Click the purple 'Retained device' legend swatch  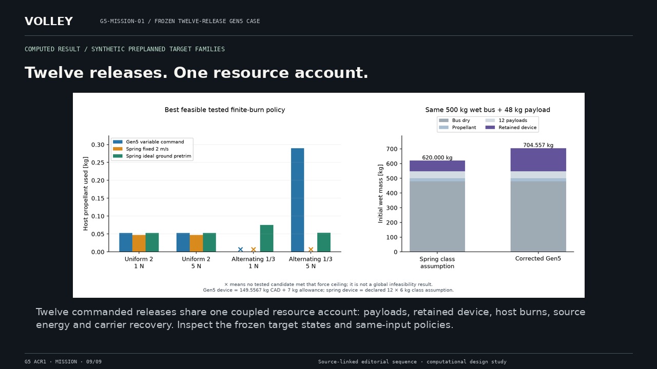490,128
